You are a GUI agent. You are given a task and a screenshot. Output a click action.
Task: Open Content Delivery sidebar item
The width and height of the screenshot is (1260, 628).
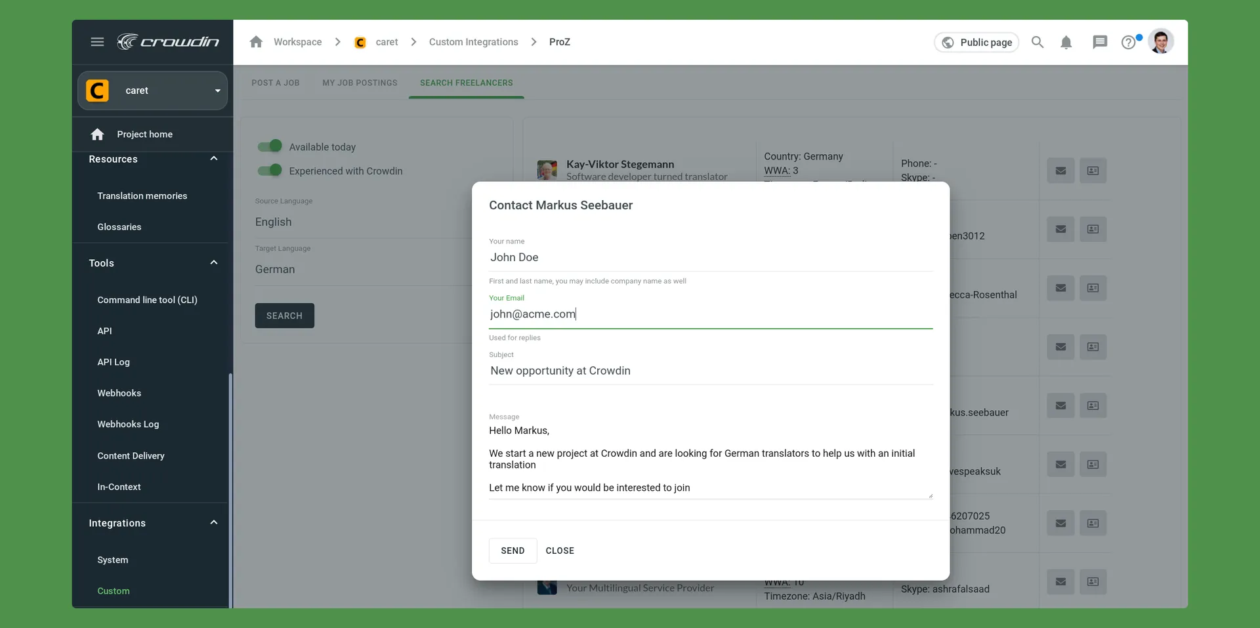click(131, 456)
